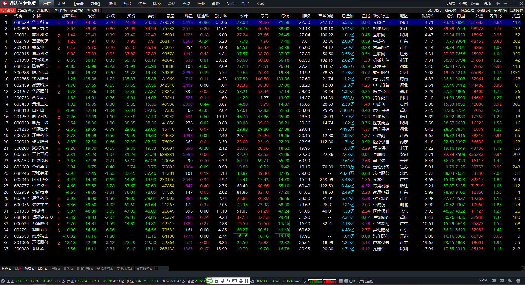Screen dimensions: 525x285
Task: Select the 自选 watchlist tab
Action: pos(18,269)
